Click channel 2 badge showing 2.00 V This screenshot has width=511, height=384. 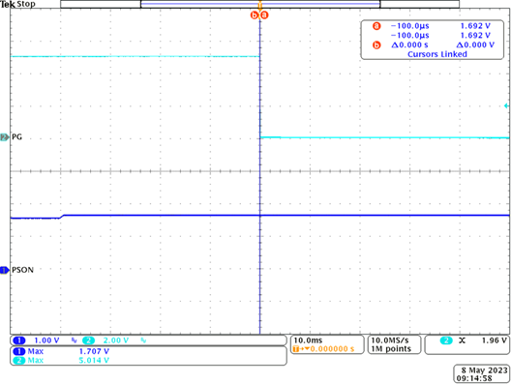click(x=105, y=340)
